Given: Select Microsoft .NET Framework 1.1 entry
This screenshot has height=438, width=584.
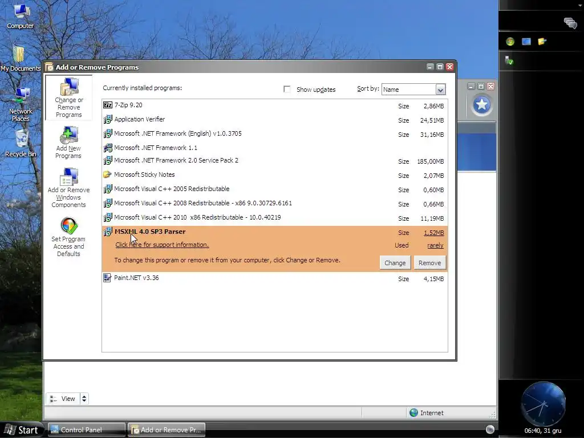Looking at the screenshot, I should coord(275,148).
